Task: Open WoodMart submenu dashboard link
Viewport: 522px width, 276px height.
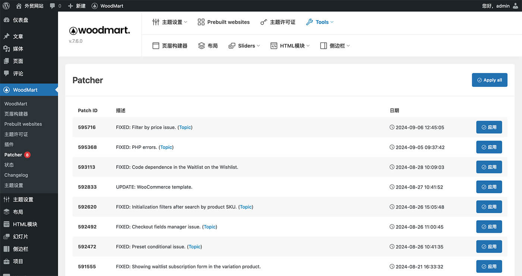Action: point(16,104)
